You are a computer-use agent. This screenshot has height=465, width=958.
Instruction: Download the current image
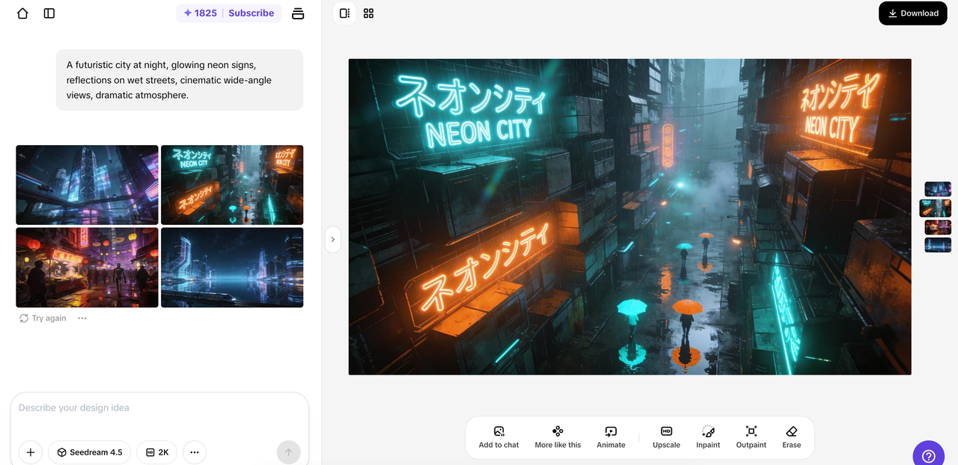pos(912,13)
